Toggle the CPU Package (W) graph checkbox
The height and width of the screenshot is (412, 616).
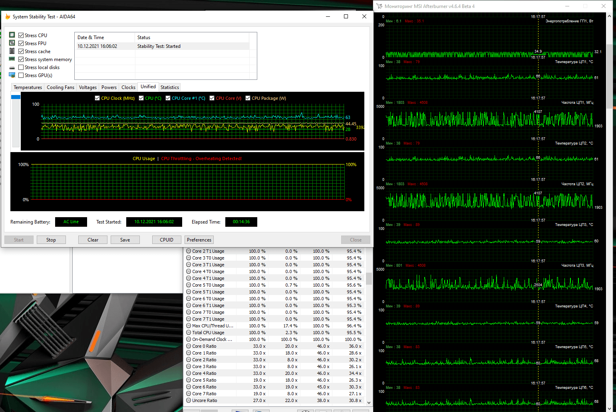(x=248, y=98)
